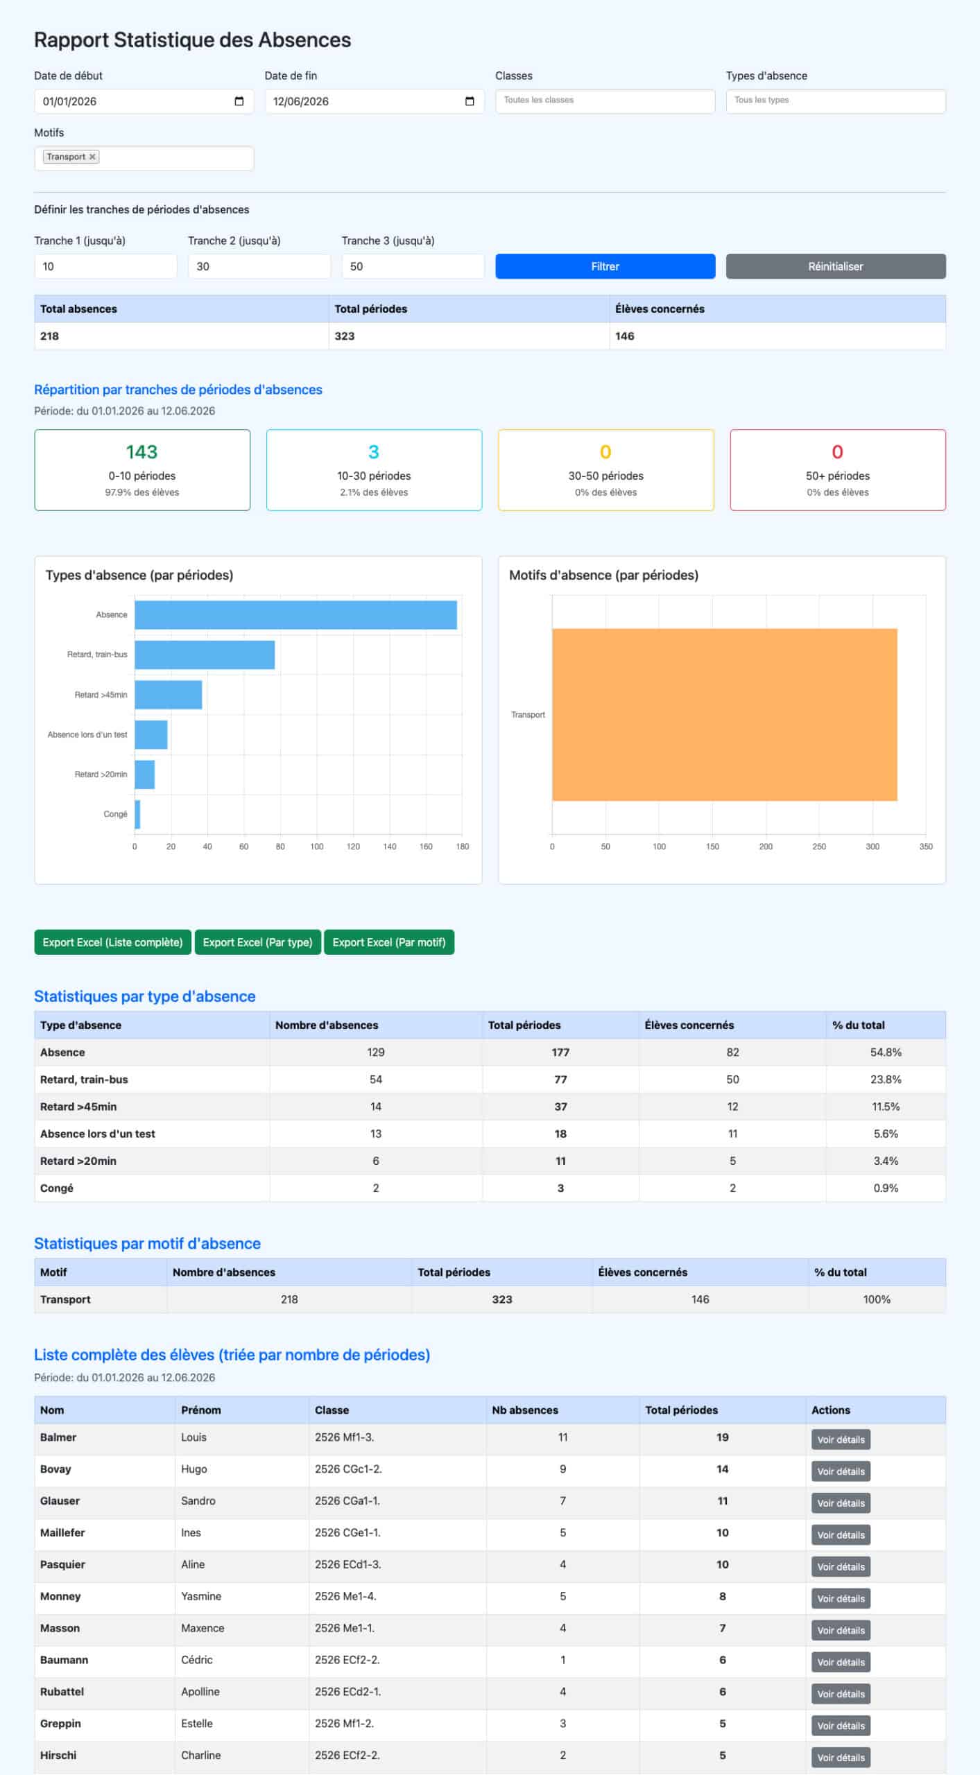View details for Greppin Estelle
This screenshot has width=980, height=1775.
tap(841, 1726)
